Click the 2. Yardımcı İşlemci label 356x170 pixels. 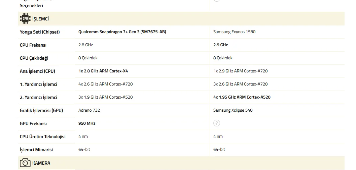click(x=38, y=98)
